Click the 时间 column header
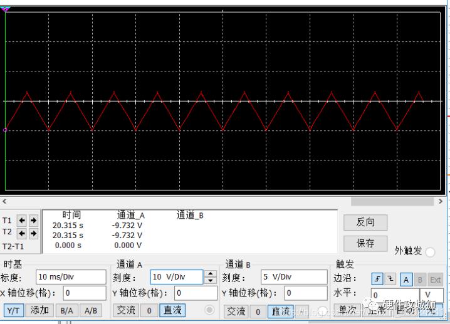This screenshot has height=324, width=450. [x=71, y=215]
